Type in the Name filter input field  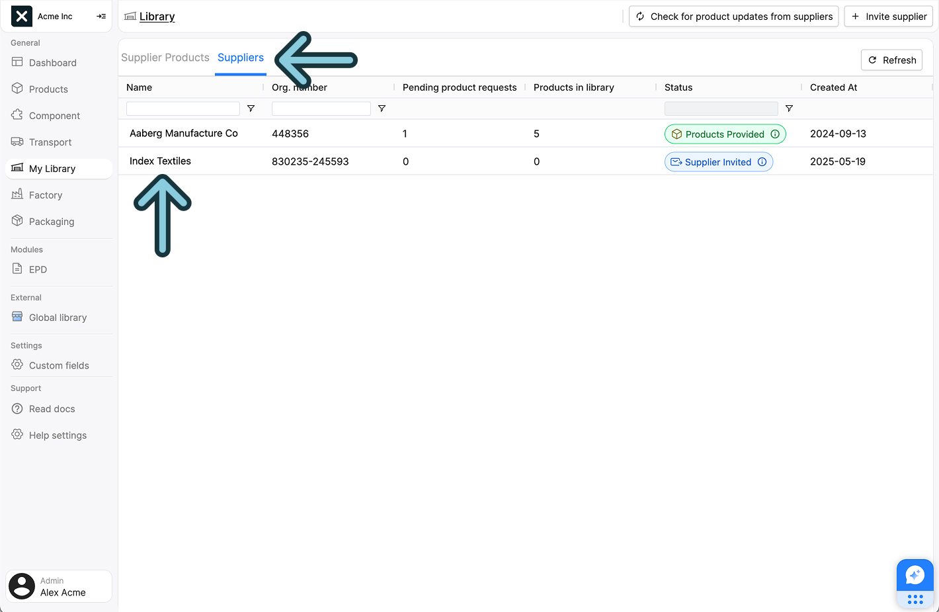[x=183, y=109]
